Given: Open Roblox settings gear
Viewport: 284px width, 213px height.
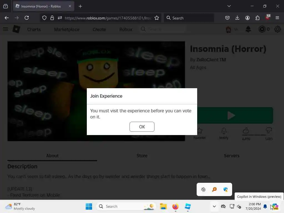Looking at the screenshot, I should tap(277, 29).
